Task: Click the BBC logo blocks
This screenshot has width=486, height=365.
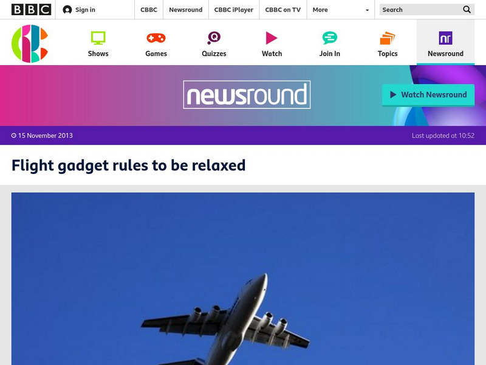Action: 32,10
